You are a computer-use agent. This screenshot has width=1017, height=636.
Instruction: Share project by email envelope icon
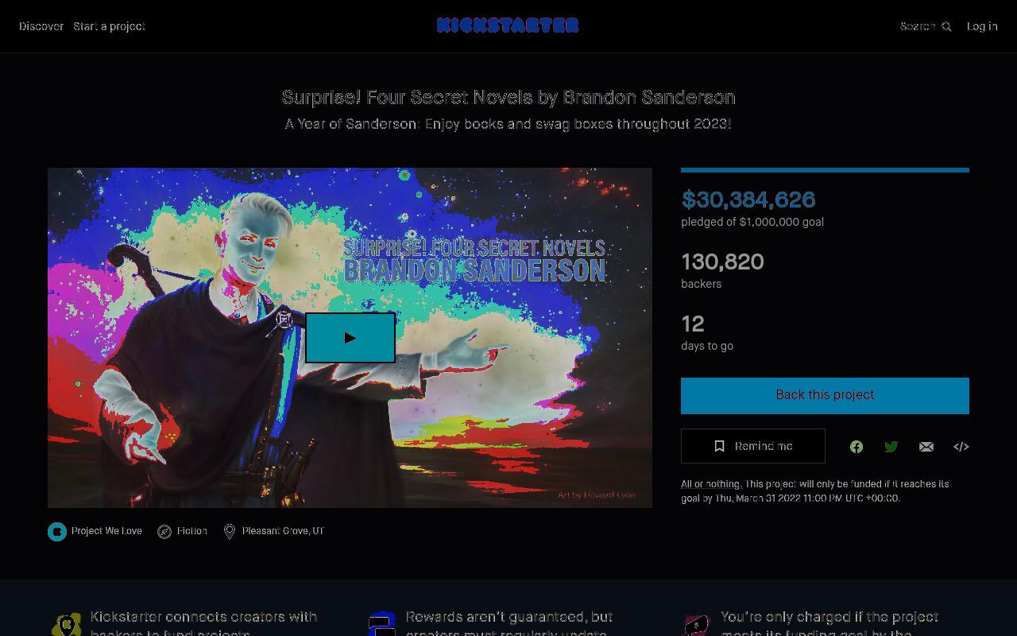click(x=926, y=447)
